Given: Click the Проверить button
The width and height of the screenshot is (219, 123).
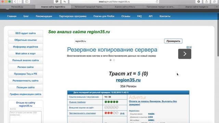Looking at the screenshot, I should click(x=173, y=41).
